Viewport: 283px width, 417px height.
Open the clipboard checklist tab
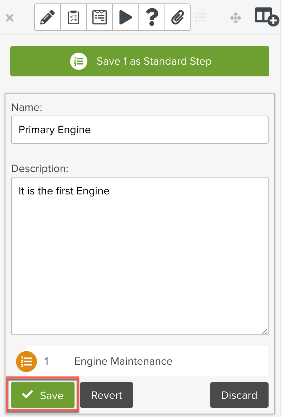tap(73, 17)
